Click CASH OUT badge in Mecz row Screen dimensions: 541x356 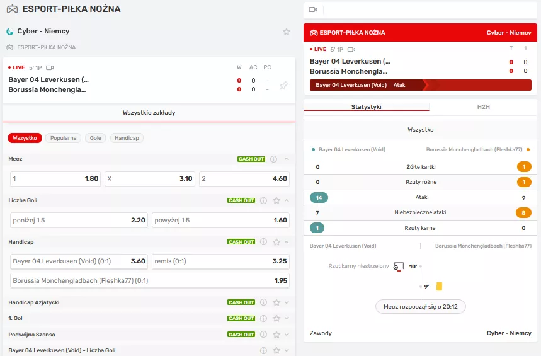tap(251, 159)
